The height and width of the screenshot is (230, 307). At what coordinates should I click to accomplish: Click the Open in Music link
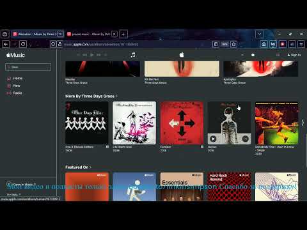tap(20, 184)
